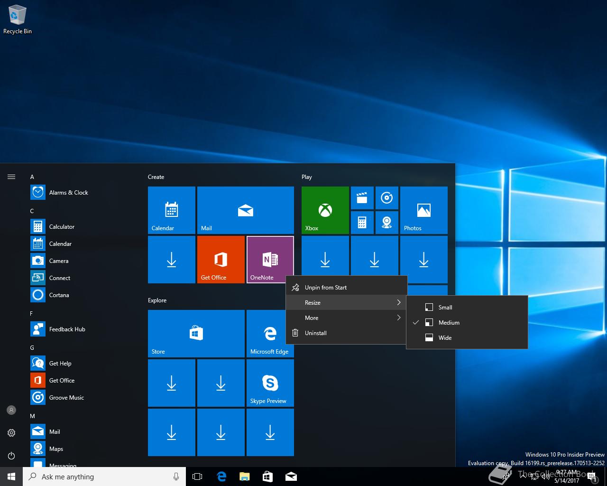Jump to letter F header in app list

[x=32, y=314]
